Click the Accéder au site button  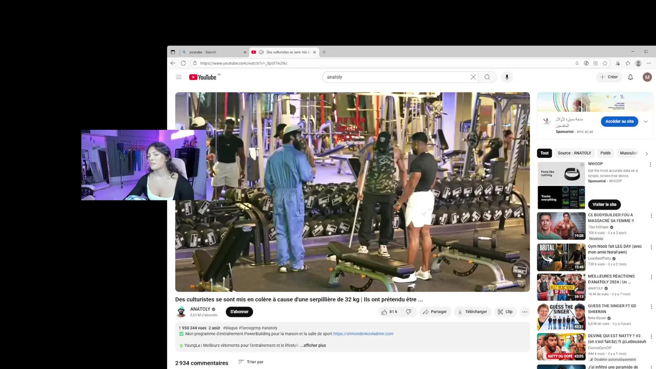tap(620, 121)
